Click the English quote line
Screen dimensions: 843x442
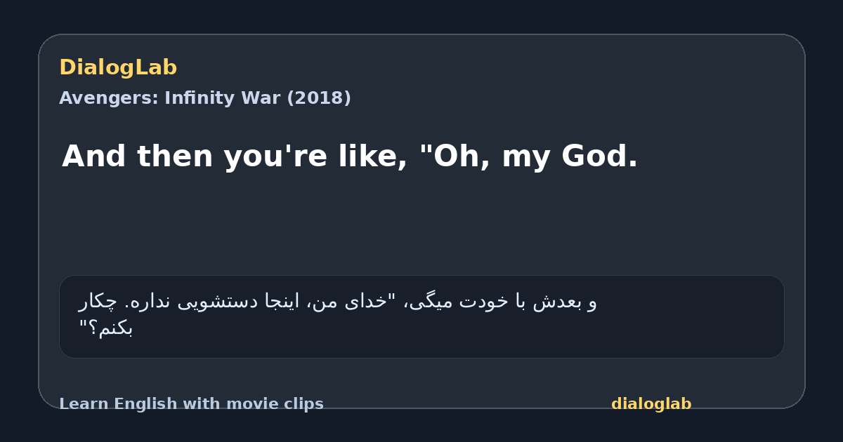point(350,156)
